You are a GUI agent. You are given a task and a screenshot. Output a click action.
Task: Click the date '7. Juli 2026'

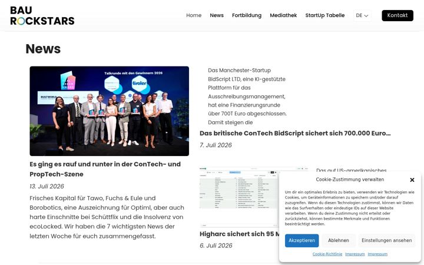[216, 145]
